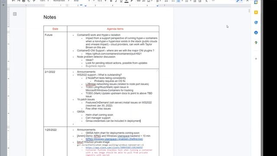Click the plus icon left of the ruler

tap(3, 5)
